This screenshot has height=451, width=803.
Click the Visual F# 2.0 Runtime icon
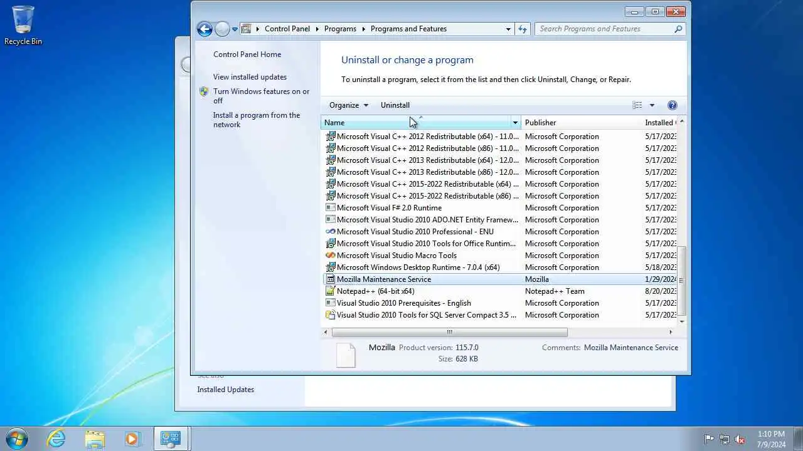click(x=331, y=208)
